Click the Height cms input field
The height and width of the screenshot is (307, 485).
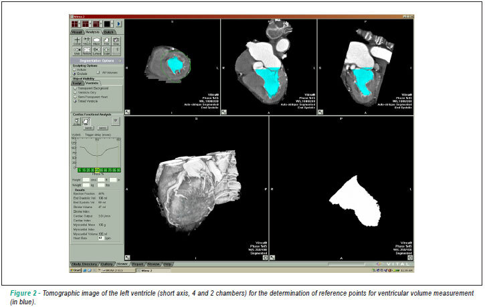86,180
